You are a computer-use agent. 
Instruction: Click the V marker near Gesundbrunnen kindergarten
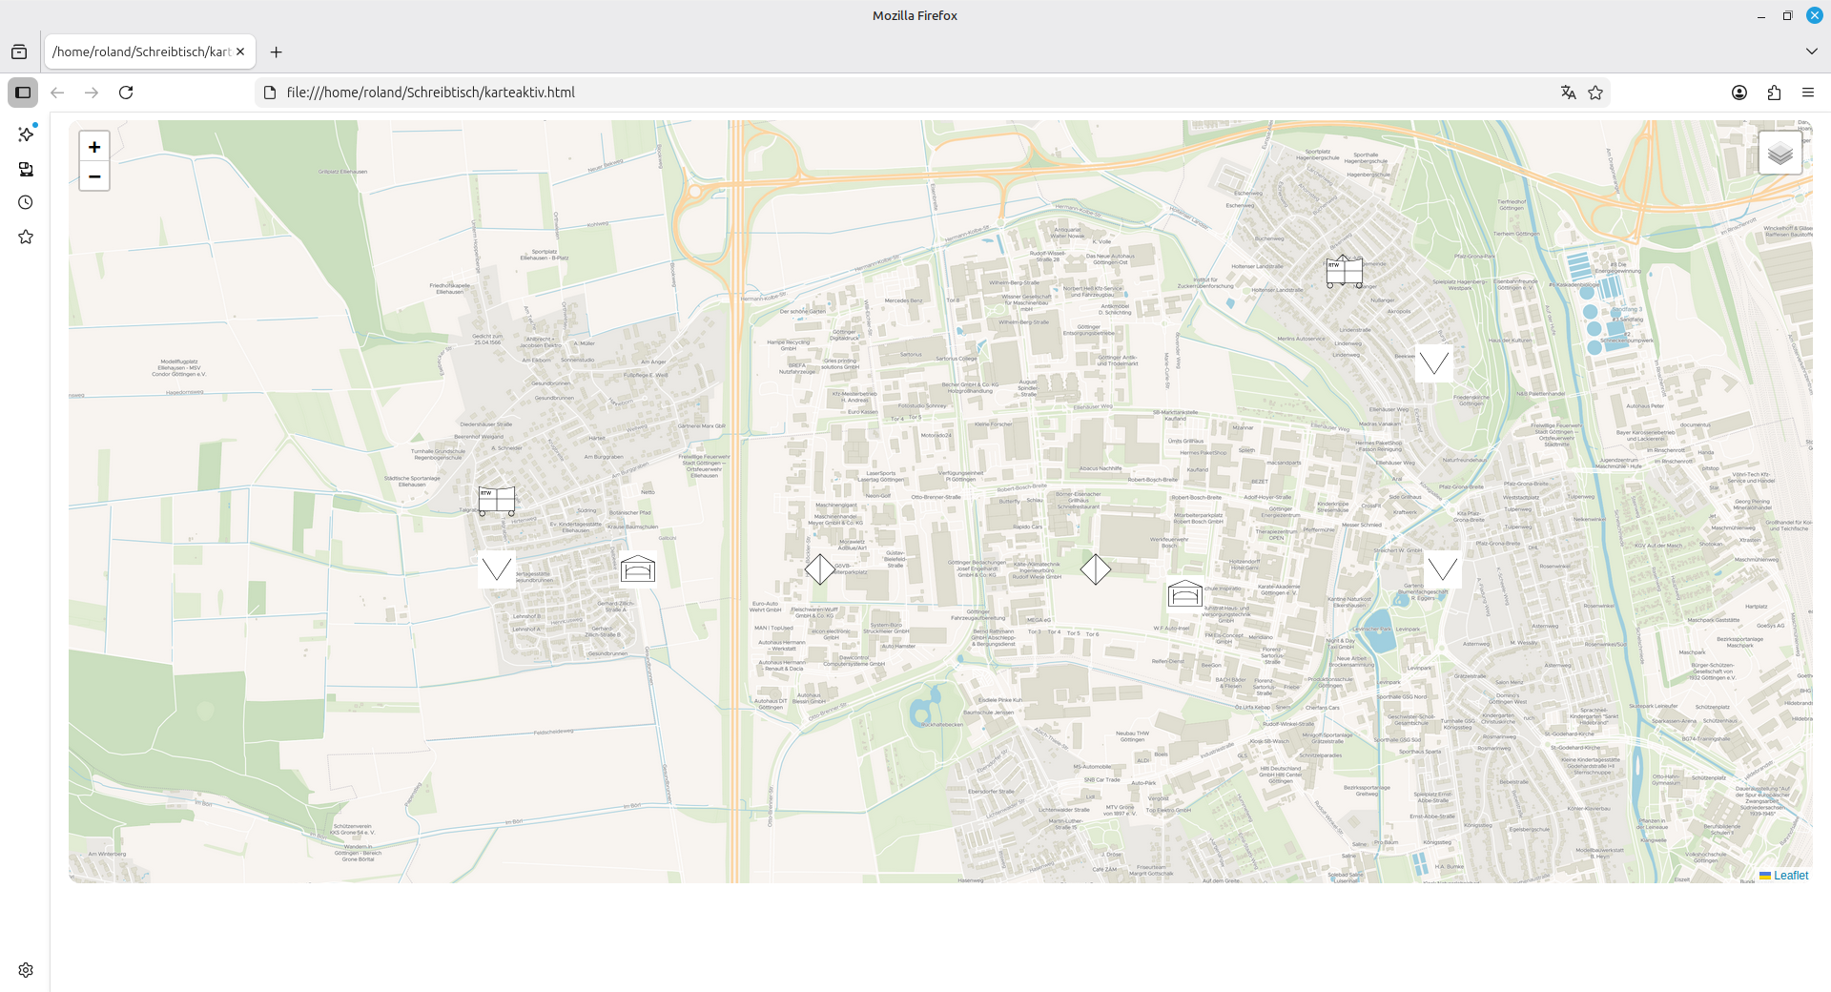pyautogui.click(x=497, y=569)
